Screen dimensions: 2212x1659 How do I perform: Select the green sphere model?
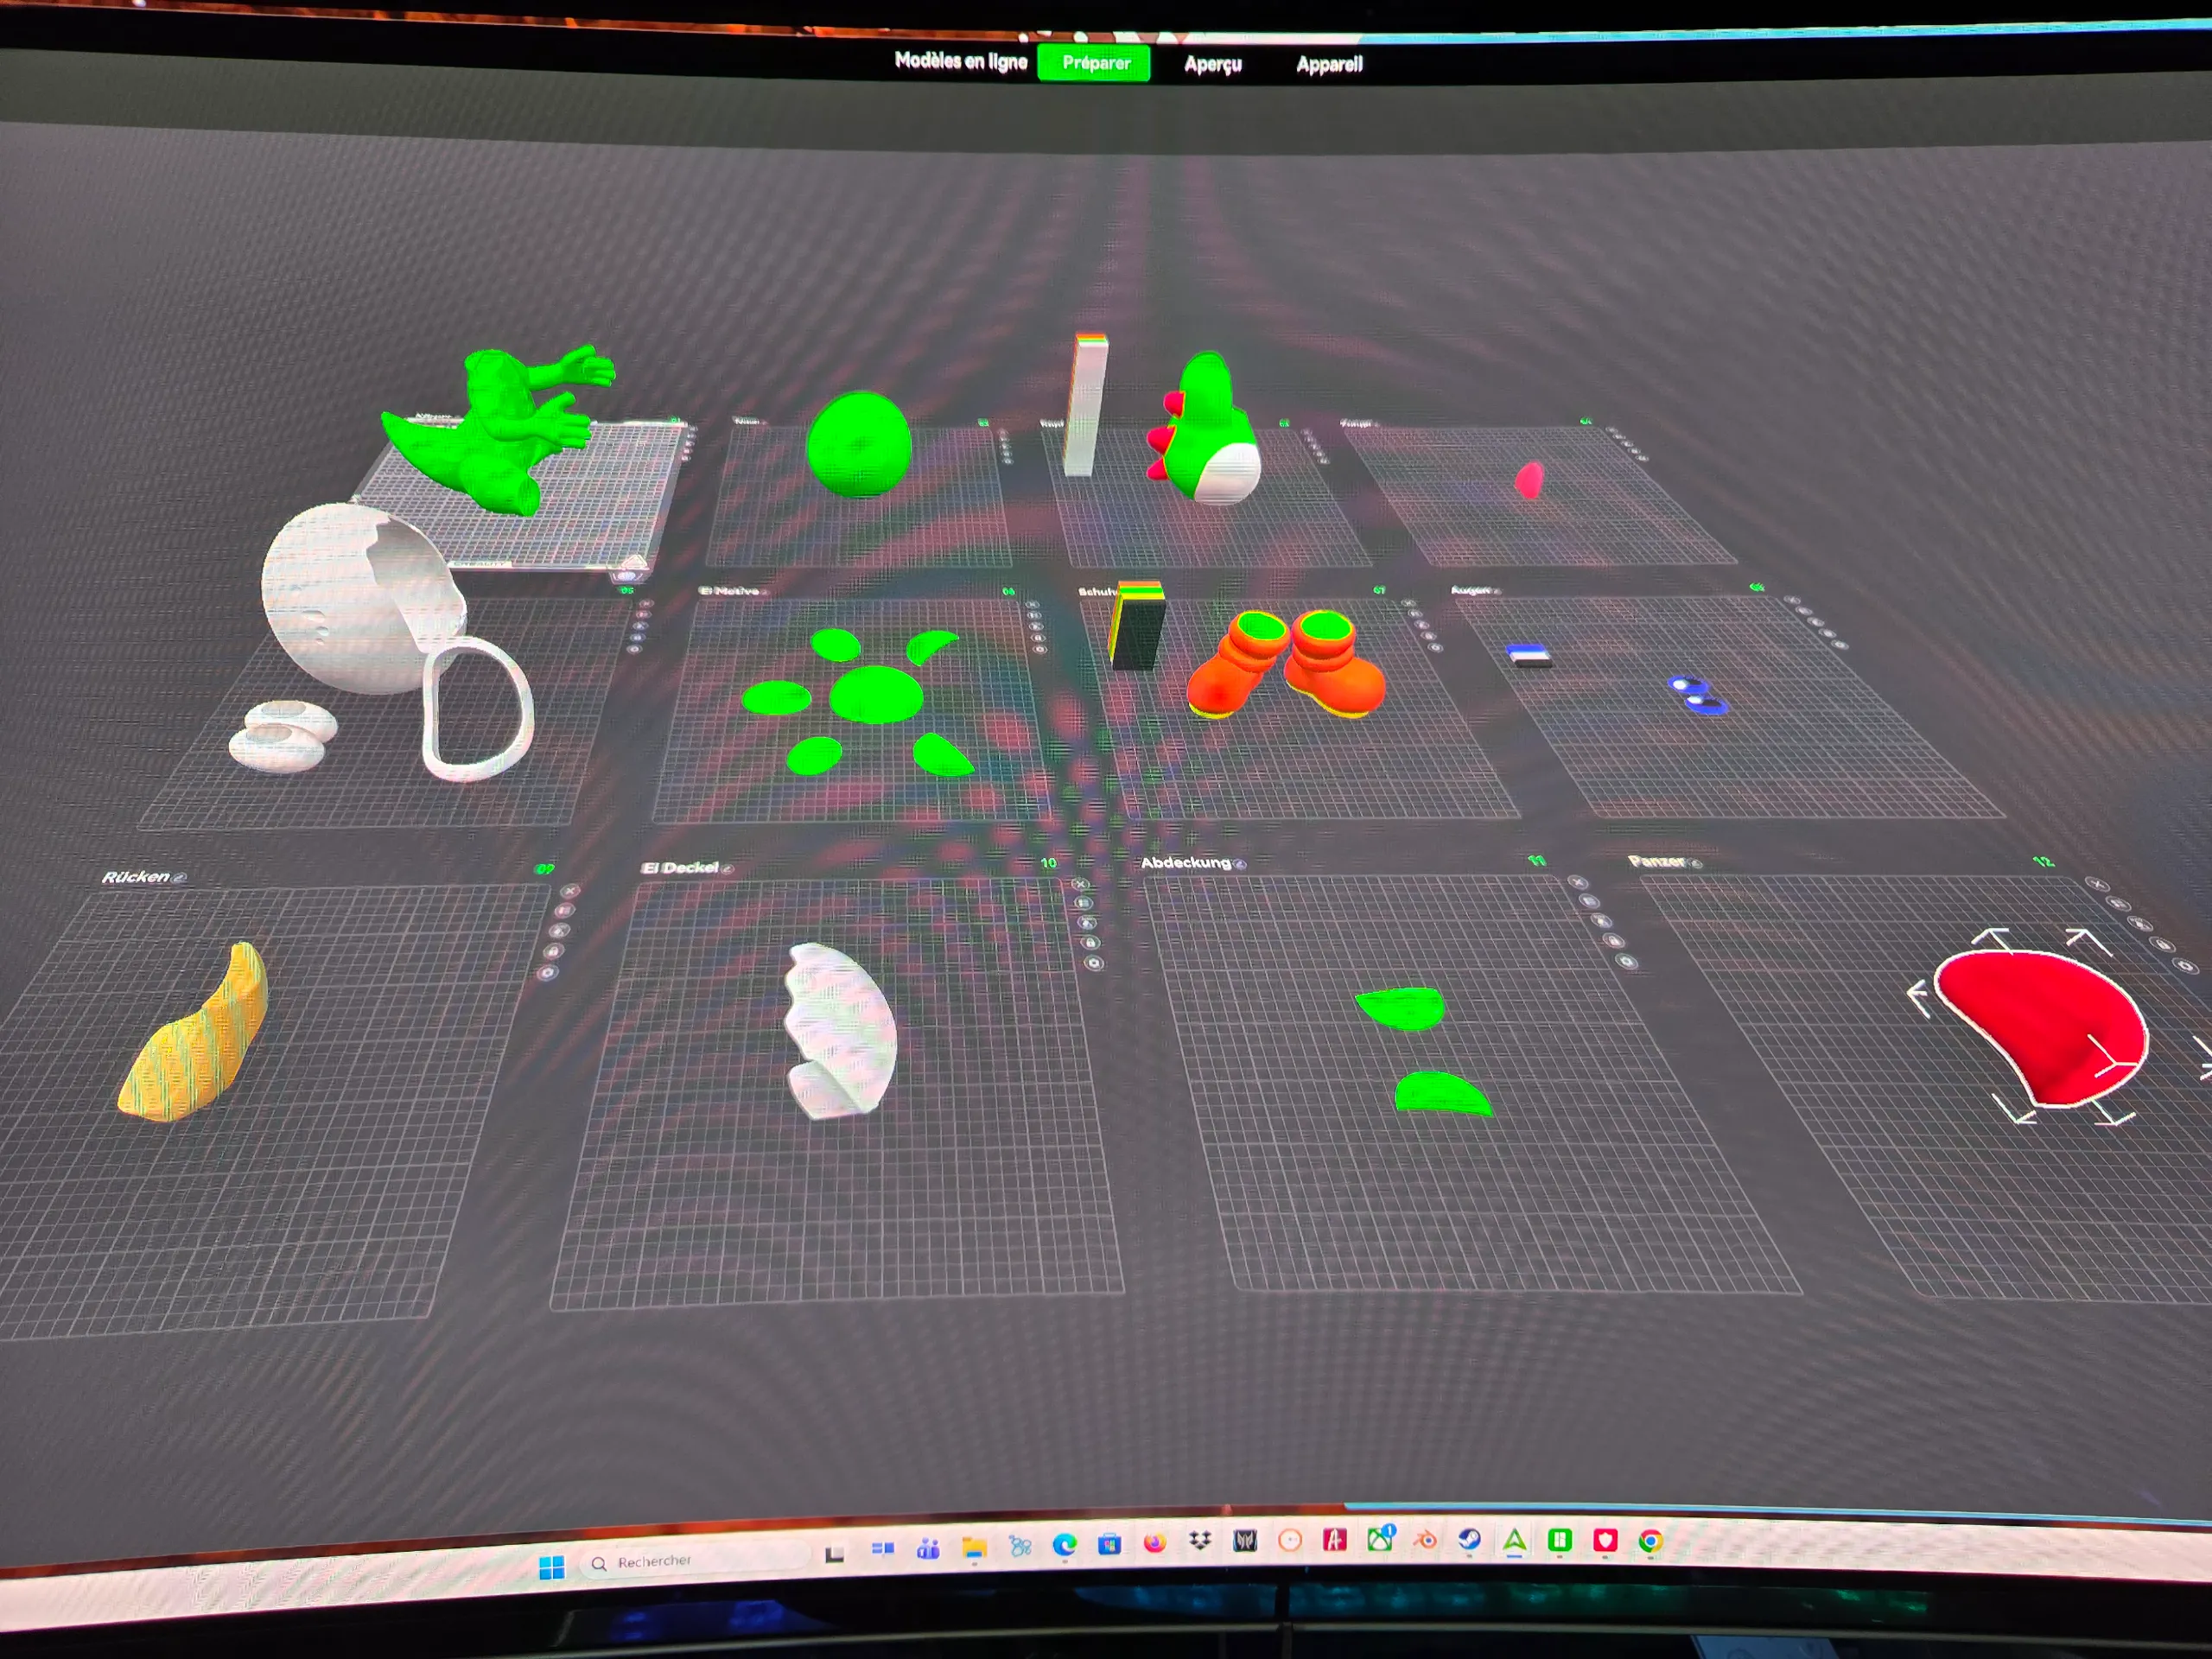858,444
